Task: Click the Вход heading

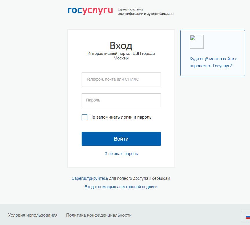Action: tap(121, 46)
